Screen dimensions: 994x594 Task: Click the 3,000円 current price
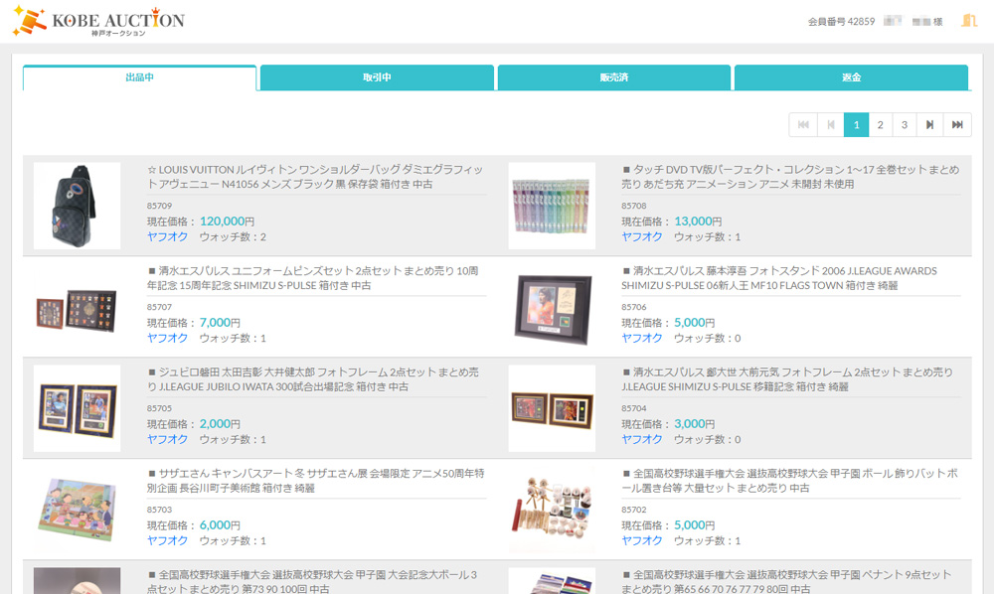[694, 424]
